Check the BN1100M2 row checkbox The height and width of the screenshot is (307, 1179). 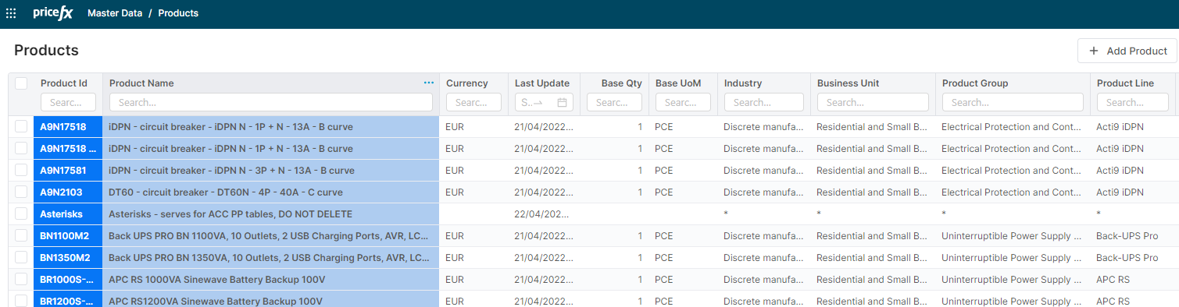click(x=21, y=236)
